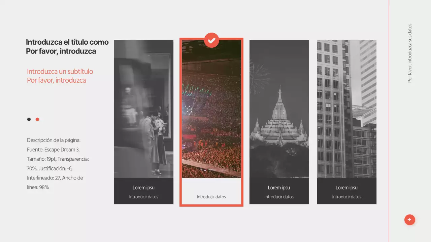
Task: Click 'Introducir datos' under the skyscraper photo
Action: pos(347,197)
